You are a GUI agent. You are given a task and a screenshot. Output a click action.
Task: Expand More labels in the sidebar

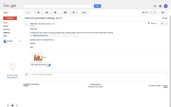5,36
